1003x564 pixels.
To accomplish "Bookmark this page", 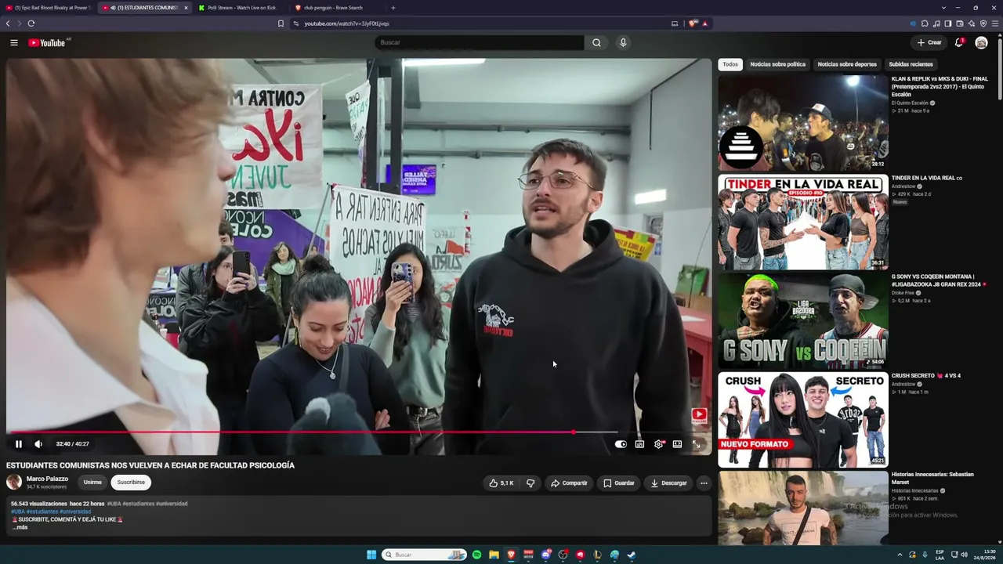I will (x=281, y=23).
